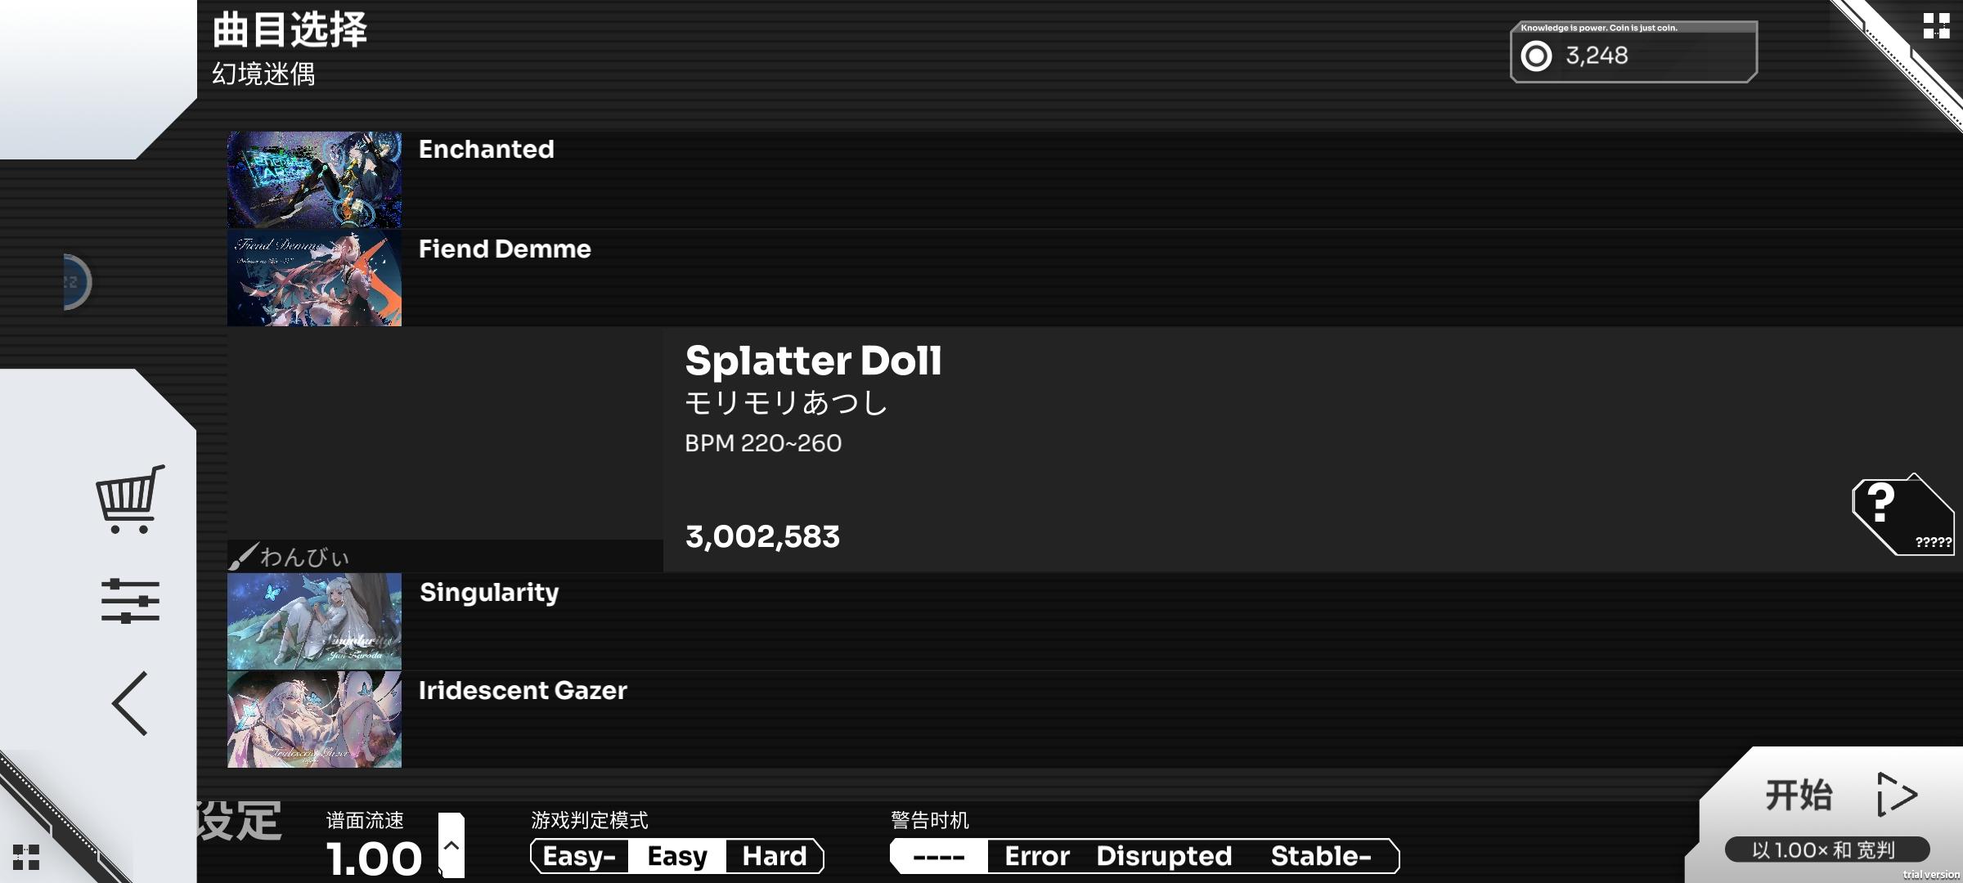Select the Iridescent Gazer song entry

pos(523,691)
